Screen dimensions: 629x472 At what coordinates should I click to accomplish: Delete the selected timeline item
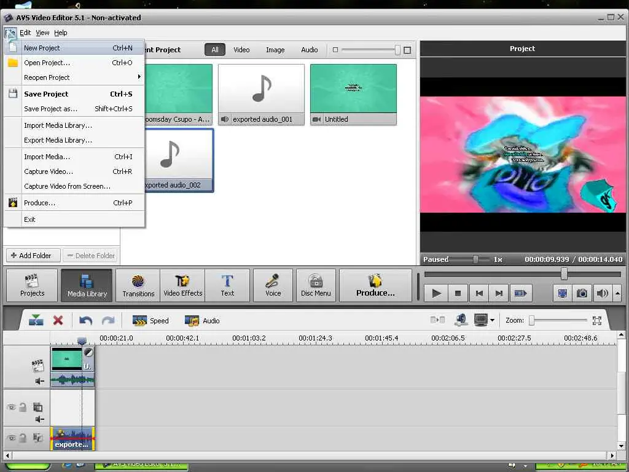pos(58,320)
